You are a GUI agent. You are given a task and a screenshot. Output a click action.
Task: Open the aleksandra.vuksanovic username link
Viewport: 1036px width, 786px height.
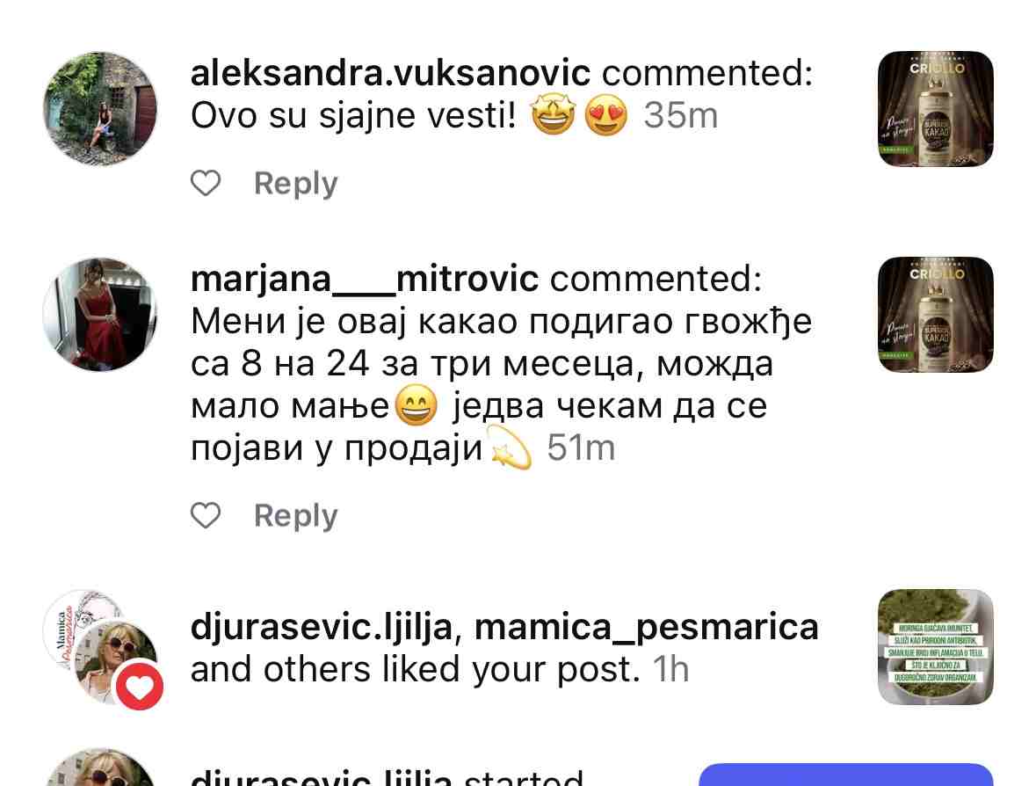tap(390, 73)
